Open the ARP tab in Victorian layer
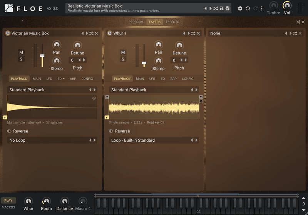Screen dimensions: 308x215 73,79
